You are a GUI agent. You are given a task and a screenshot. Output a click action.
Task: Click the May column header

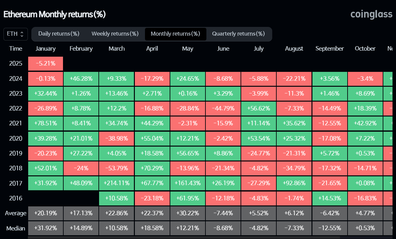[188, 49]
